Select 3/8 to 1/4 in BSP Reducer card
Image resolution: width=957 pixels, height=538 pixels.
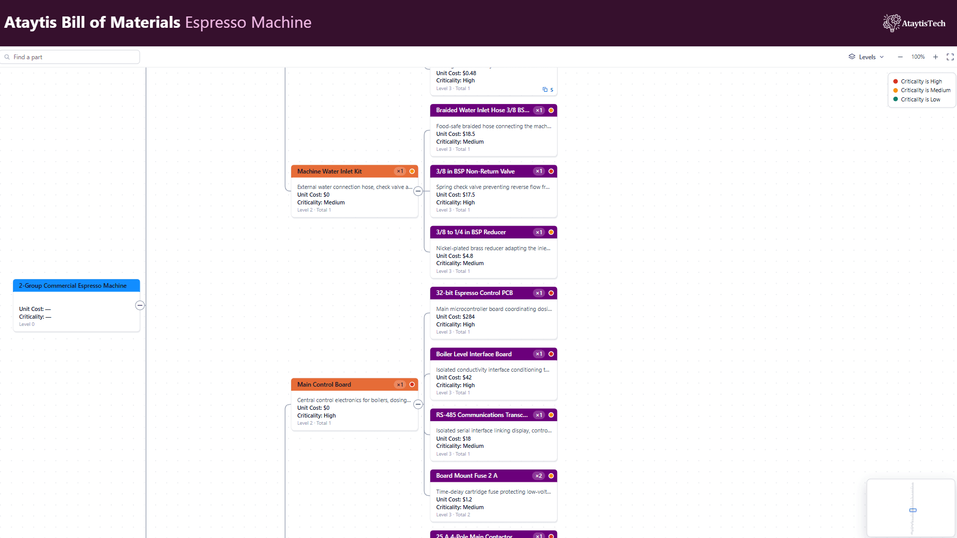[493, 252]
